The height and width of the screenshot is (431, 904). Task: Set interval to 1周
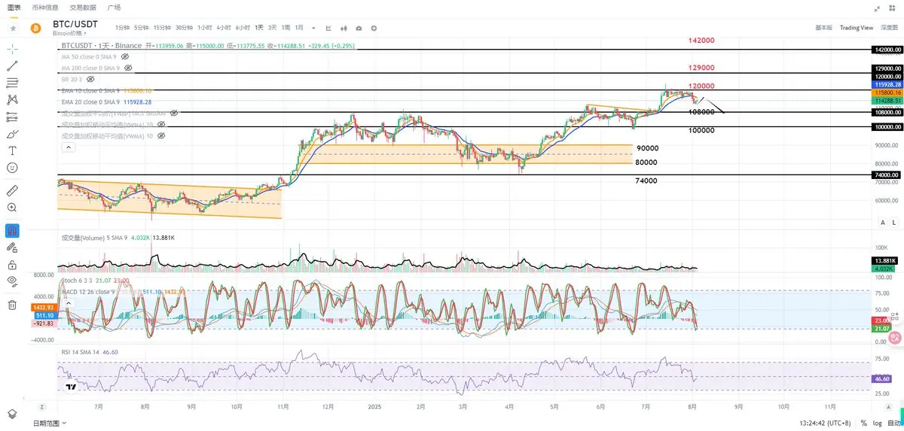pyautogui.click(x=286, y=28)
